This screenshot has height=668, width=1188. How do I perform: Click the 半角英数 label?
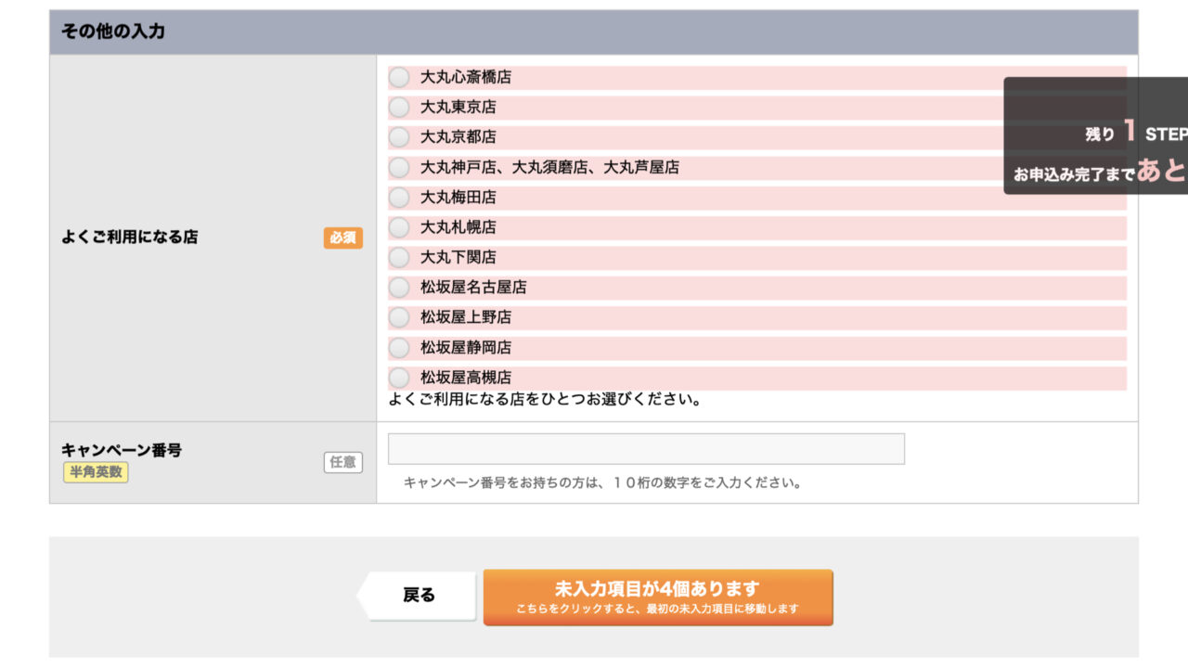pos(96,472)
